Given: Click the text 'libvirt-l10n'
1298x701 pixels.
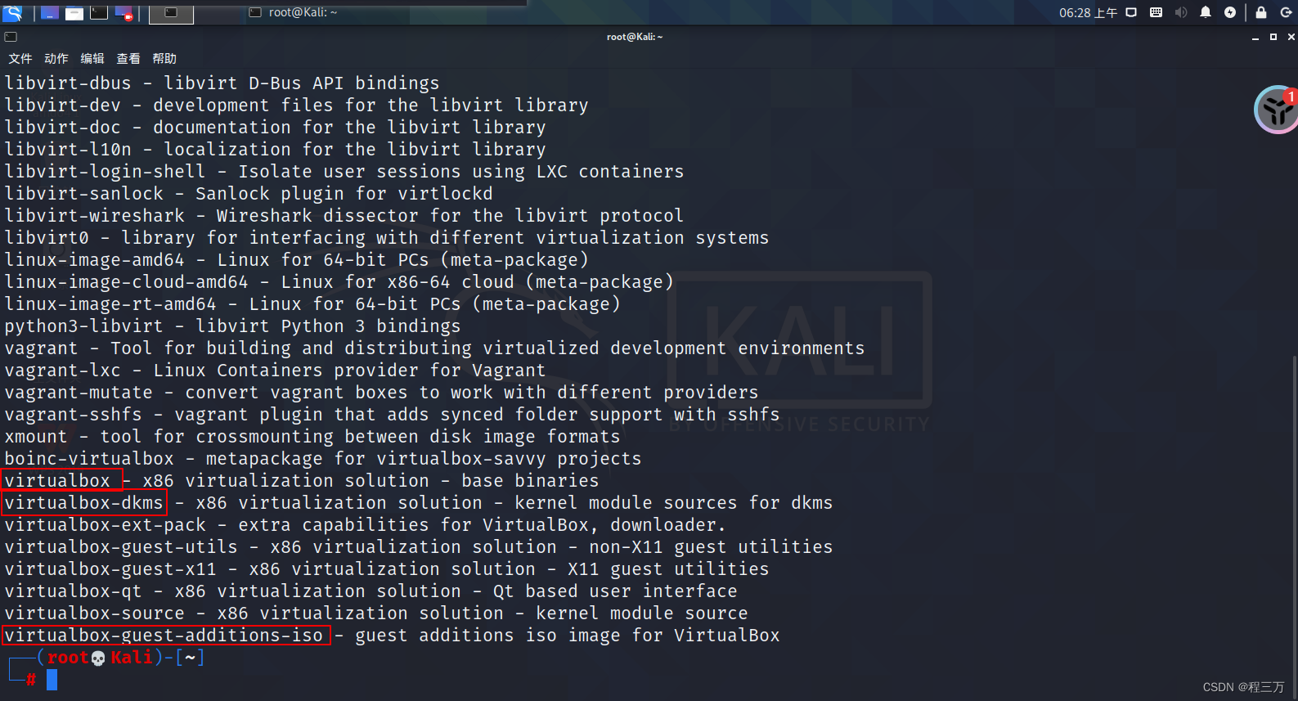Looking at the screenshot, I should pos(68,149).
